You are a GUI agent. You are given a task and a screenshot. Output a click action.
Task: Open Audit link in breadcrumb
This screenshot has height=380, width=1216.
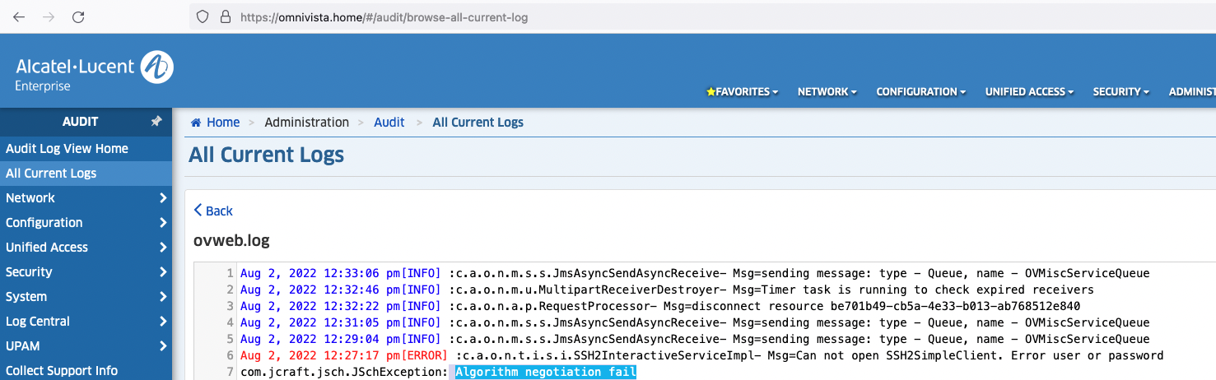(389, 123)
